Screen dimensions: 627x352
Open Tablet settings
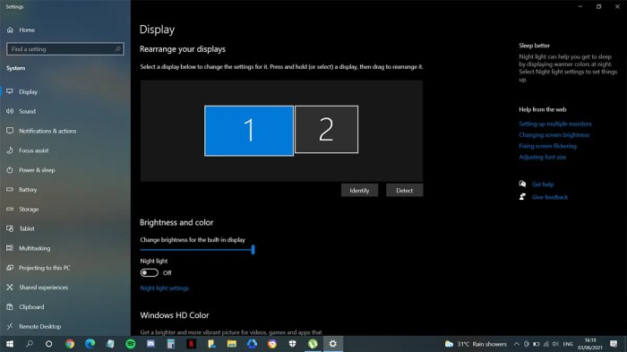(x=27, y=228)
